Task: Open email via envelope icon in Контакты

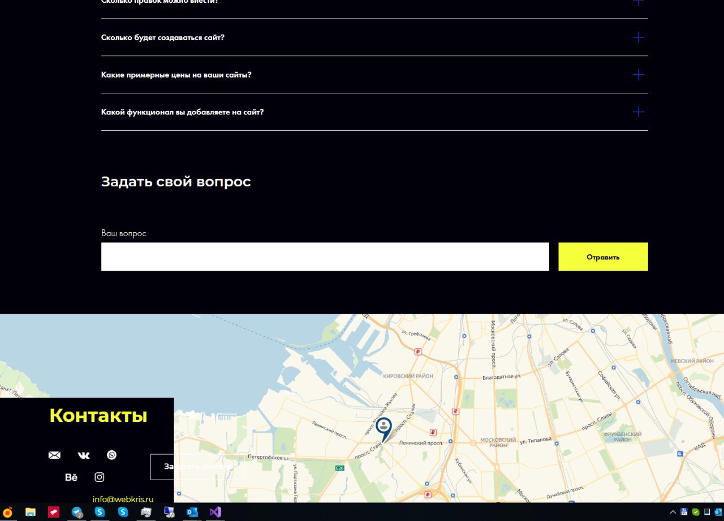Action: [x=54, y=455]
